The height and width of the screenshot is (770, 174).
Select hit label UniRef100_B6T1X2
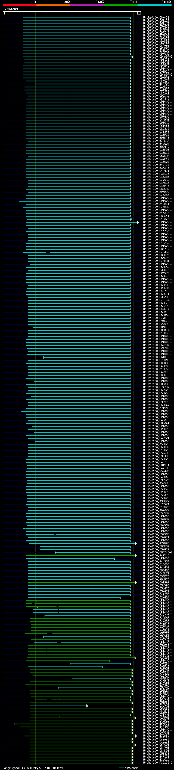[x=156, y=23]
